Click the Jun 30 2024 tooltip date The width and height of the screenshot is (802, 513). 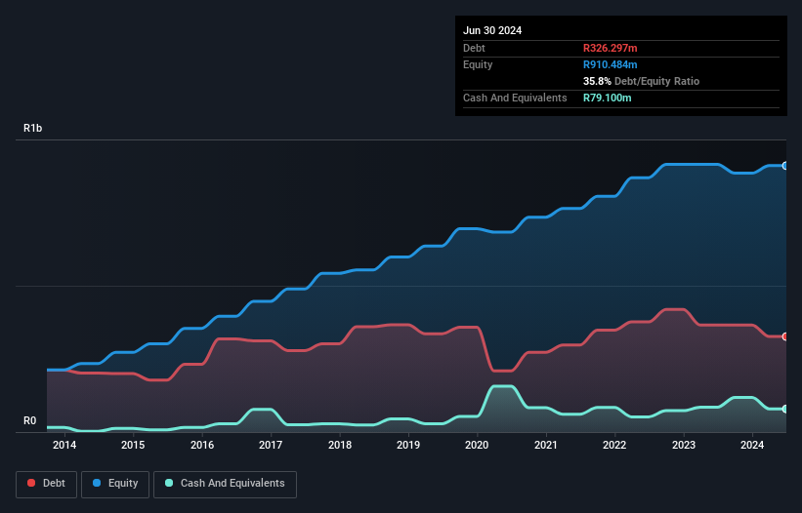coord(492,30)
